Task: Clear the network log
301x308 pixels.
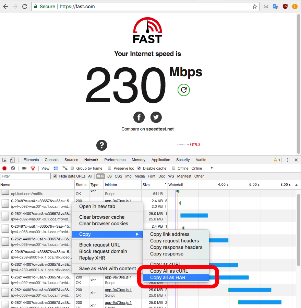Action: point(13,168)
